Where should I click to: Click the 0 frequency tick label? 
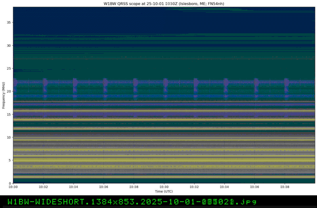[x=10, y=183]
